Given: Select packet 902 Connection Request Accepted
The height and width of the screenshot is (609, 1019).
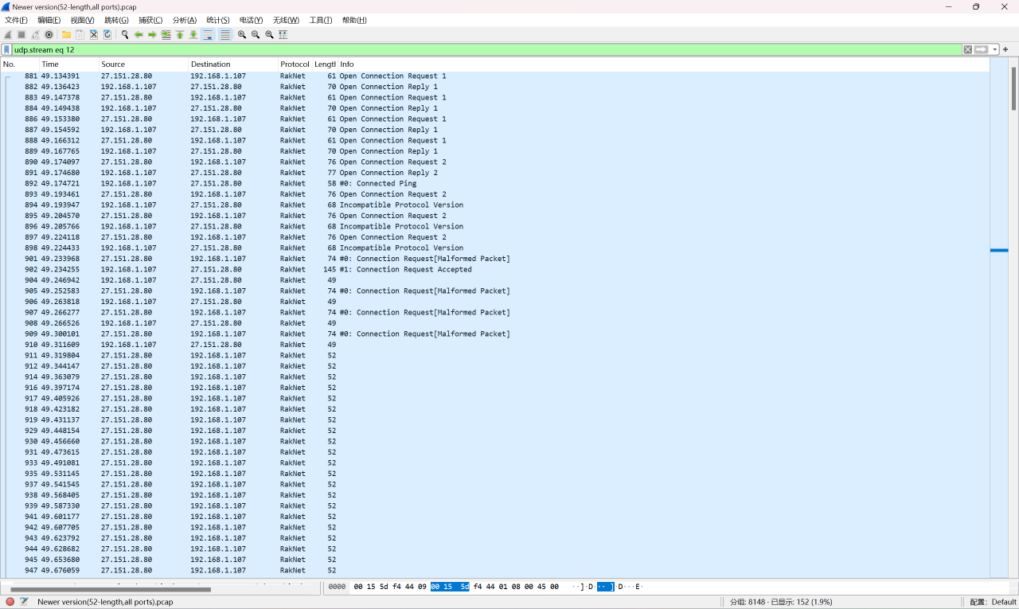Looking at the screenshot, I should [398, 270].
